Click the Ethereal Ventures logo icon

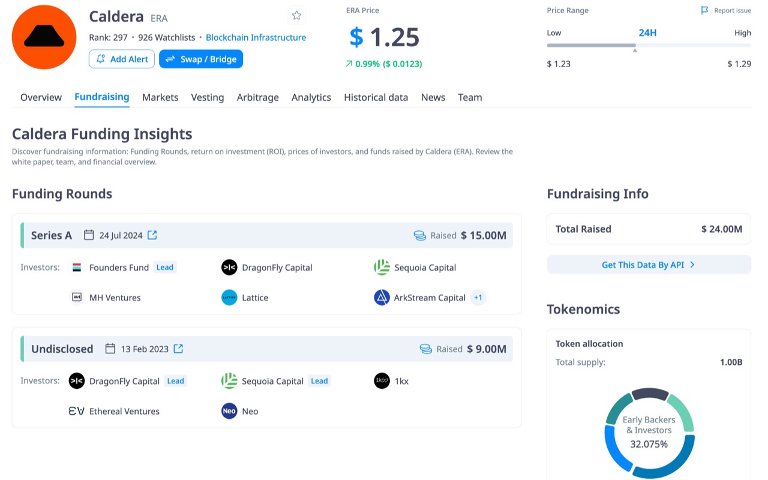pyautogui.click(x=77, y=411)
